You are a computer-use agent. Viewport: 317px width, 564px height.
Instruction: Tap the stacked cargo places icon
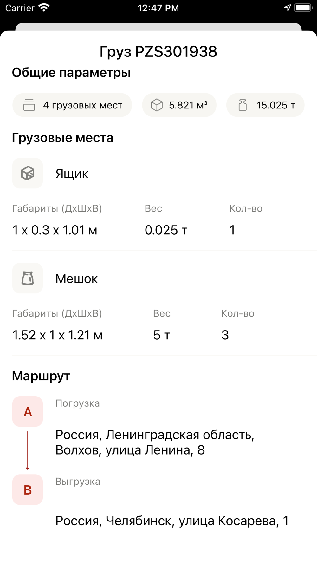[x=29, y=105]
